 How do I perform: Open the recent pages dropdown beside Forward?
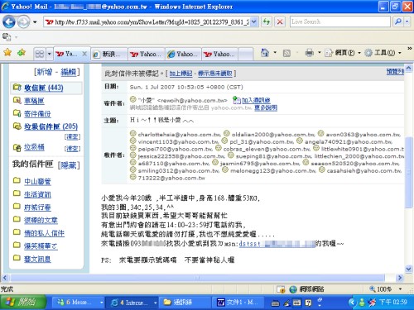pos(35,22)
